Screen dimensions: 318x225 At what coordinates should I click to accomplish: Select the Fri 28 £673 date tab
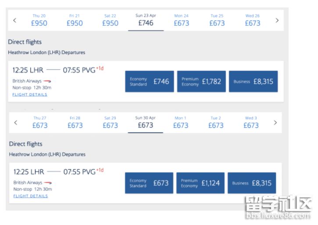75,123
